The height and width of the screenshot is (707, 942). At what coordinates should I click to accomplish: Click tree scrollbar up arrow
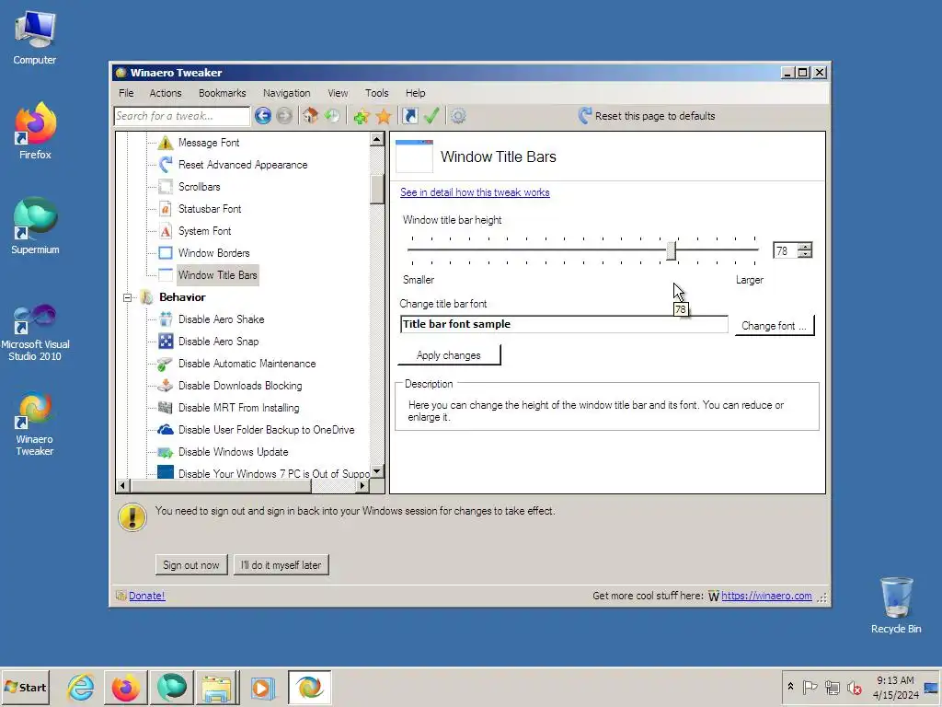coord(376,140)
